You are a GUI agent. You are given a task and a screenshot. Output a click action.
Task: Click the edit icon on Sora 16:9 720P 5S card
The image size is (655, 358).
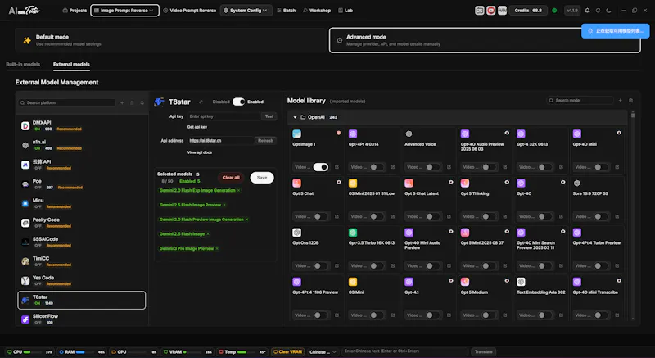(617, 216)
